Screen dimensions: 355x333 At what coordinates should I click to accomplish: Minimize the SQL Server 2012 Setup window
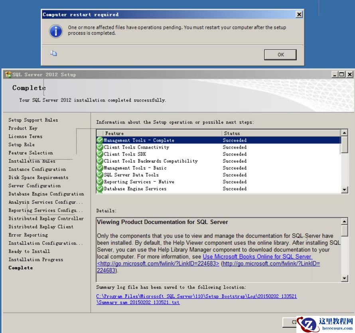[x=335, y=74]
